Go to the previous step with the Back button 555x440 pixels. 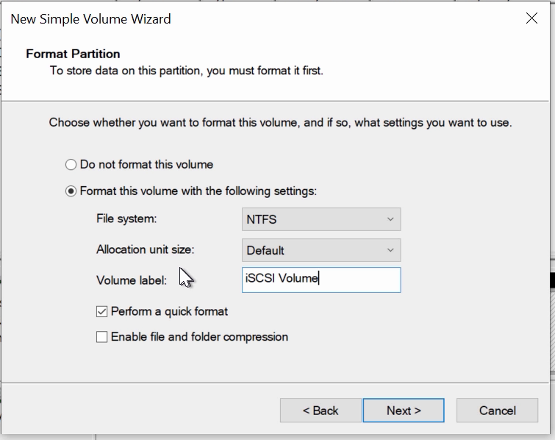pyautogui.click(x=321, y=411)
